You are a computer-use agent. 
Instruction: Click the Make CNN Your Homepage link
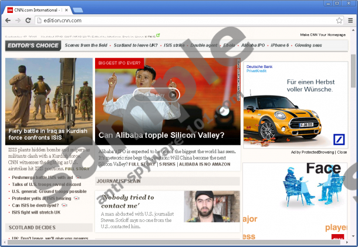pyautogui.click(x=323, y=35)
